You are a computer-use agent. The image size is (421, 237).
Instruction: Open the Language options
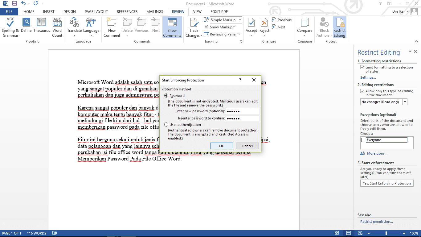click(91, 27)
